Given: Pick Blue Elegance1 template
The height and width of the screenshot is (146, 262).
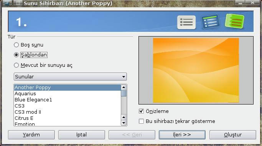Looking at the screenshot, I should tap(68, 100).
